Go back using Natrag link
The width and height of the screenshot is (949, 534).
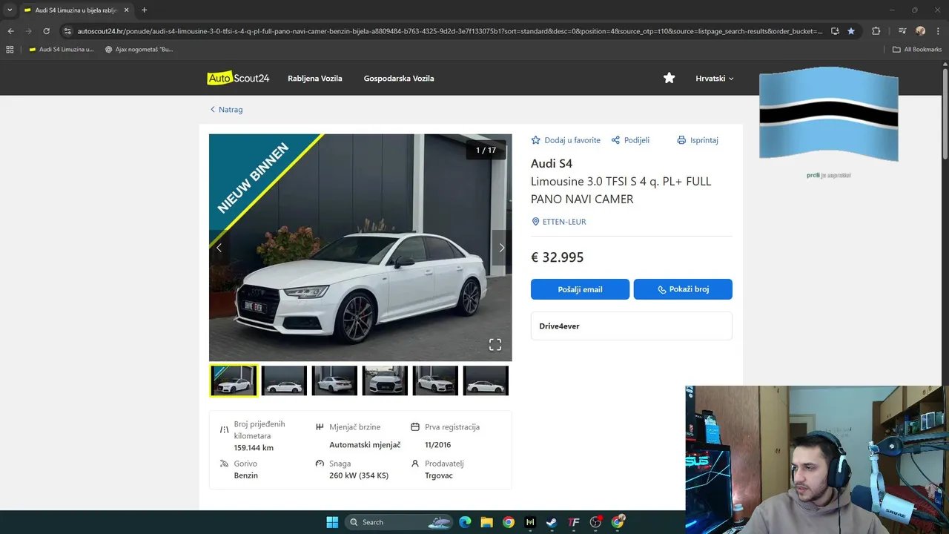tap(226, 110)
